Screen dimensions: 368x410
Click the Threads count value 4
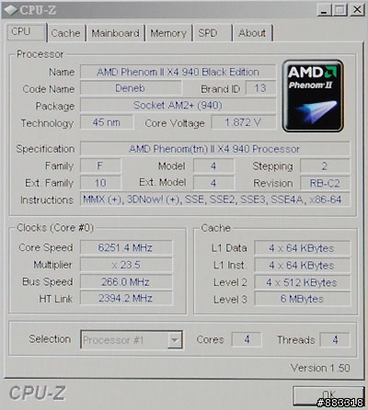point(335,339)
